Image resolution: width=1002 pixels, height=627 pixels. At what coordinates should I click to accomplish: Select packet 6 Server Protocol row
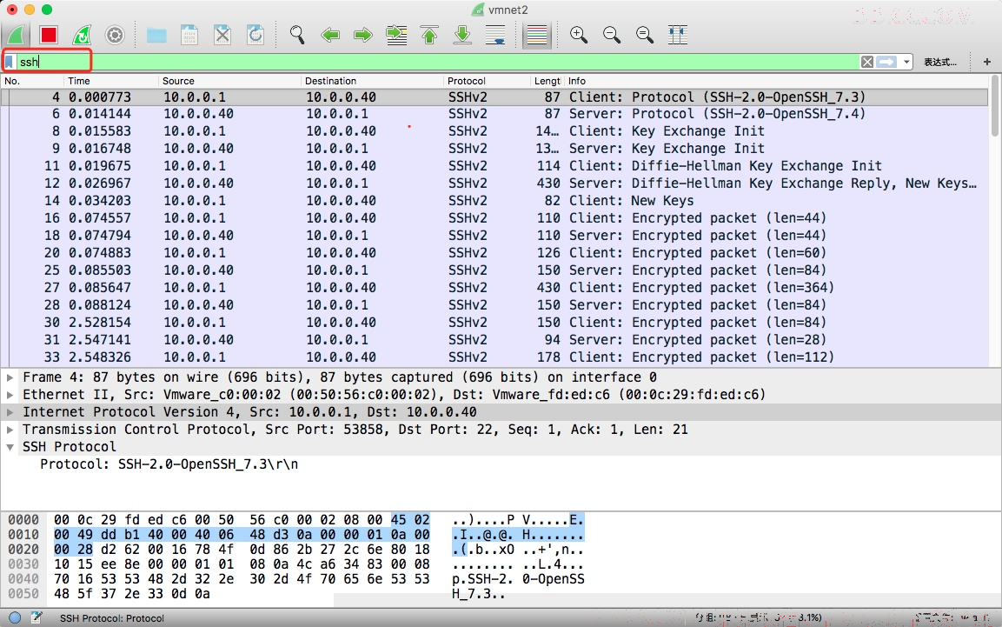click(x=494, y=114)
